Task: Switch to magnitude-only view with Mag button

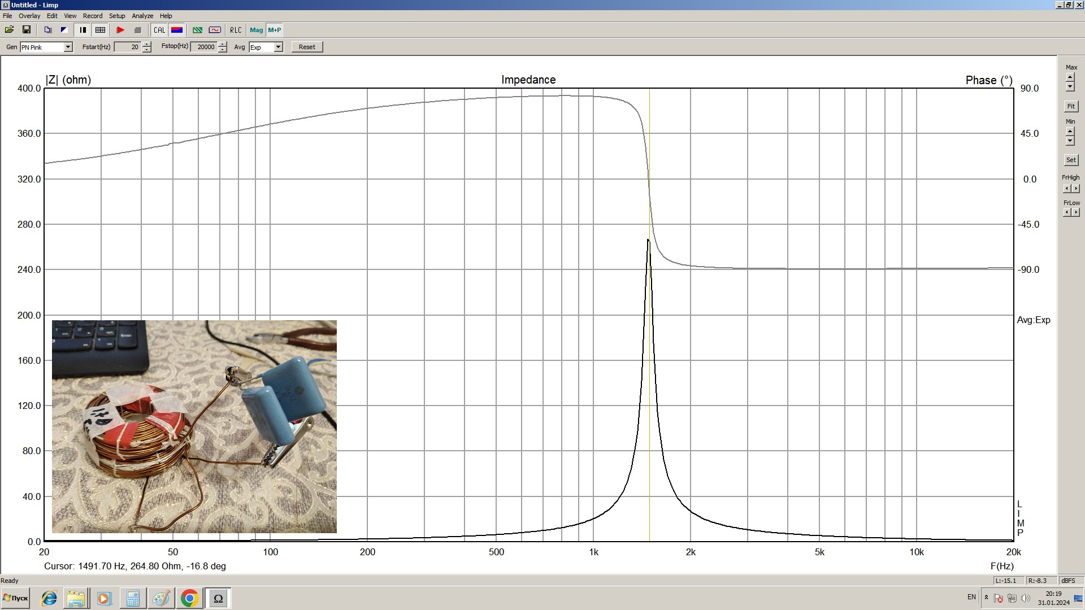Action: click(x=256, y=30)
